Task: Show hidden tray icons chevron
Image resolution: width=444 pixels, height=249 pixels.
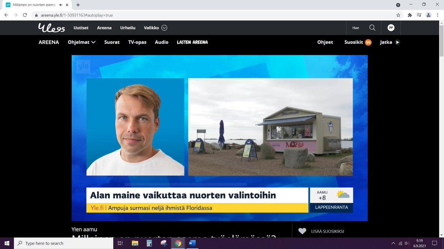Action: [393, 243]
